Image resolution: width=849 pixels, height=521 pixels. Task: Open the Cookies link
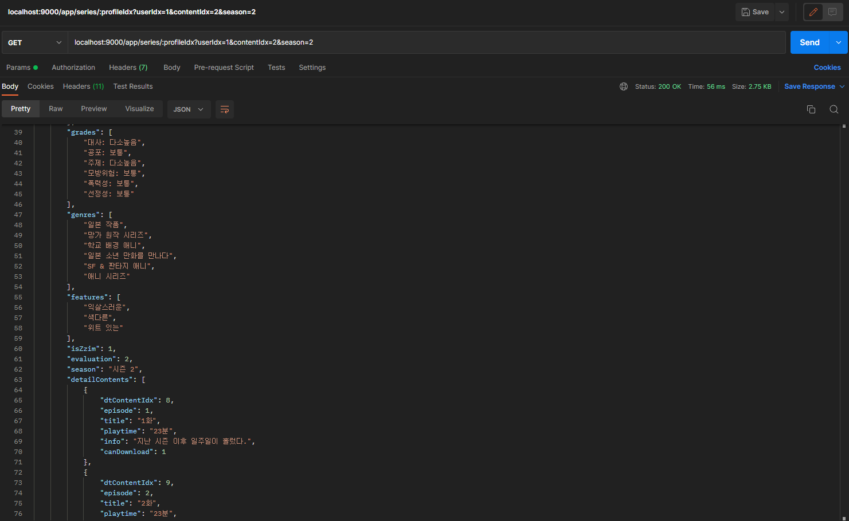tap(827, 68)
